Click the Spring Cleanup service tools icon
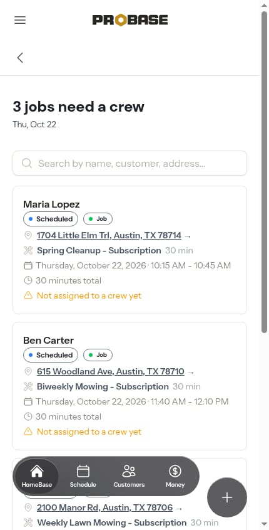Screen dimensions: 269x530 coord(28,250)
